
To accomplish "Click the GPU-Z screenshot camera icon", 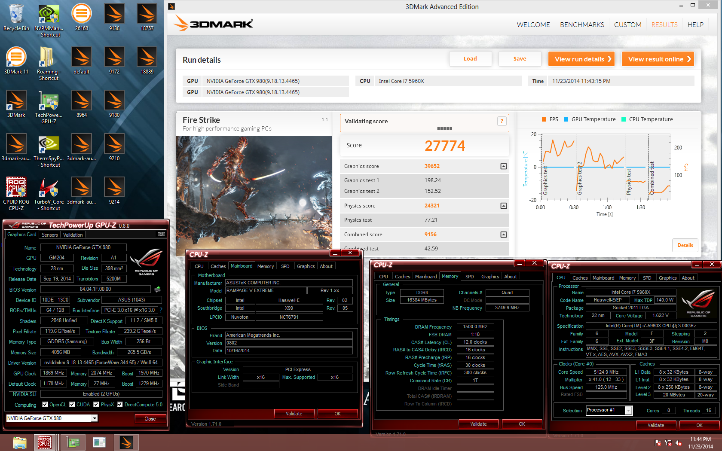I will click(x=161, y=234).
